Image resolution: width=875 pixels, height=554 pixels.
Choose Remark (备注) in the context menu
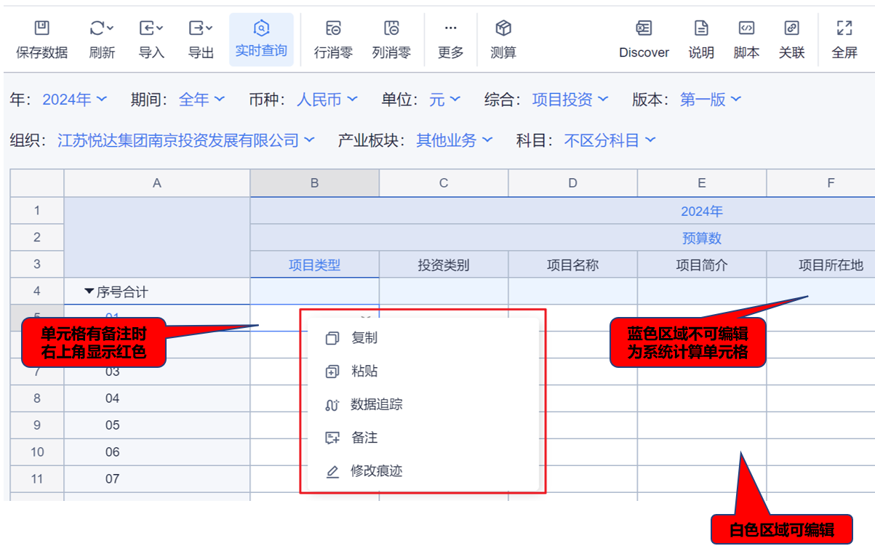point(364,438)
